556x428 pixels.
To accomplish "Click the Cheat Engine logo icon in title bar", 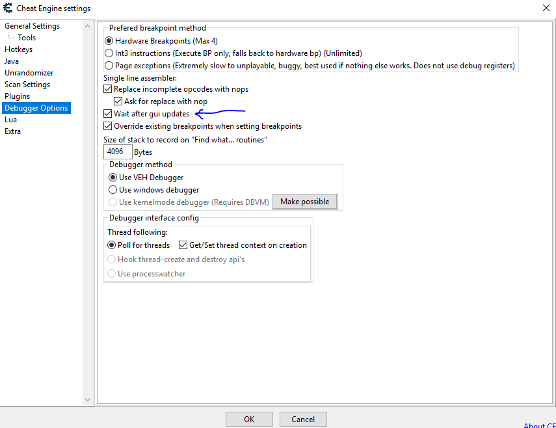I will 8,8.
